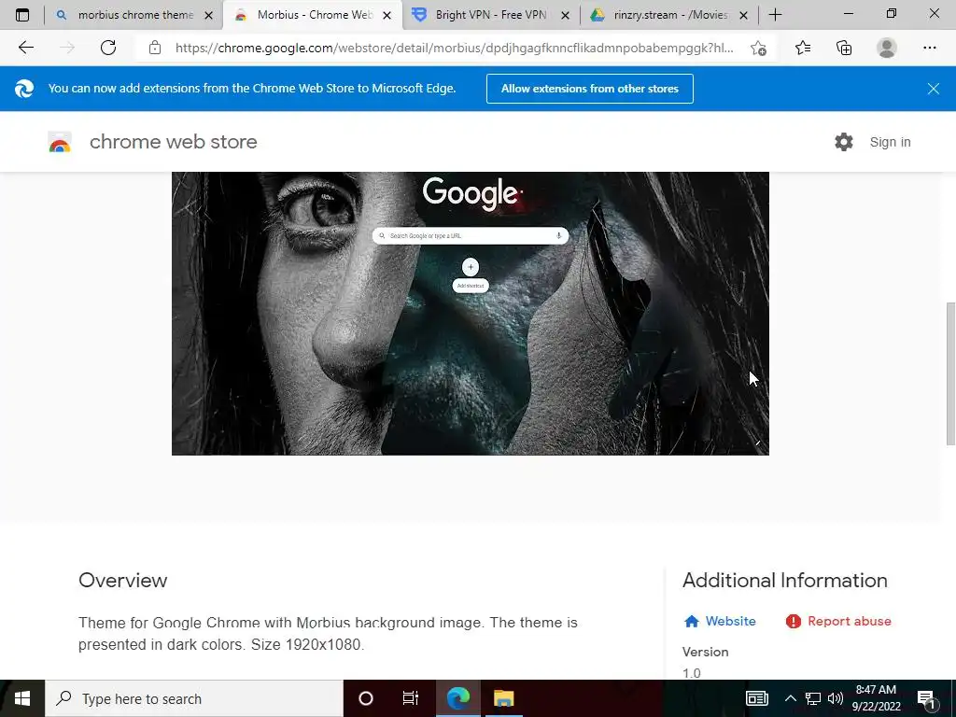Close the rinzry.stream tab
The image size is (956, 717).
tap(743, 15)
